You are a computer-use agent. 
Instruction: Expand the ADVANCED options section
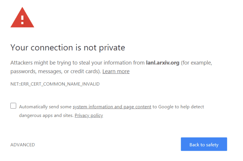click(22, 145)
